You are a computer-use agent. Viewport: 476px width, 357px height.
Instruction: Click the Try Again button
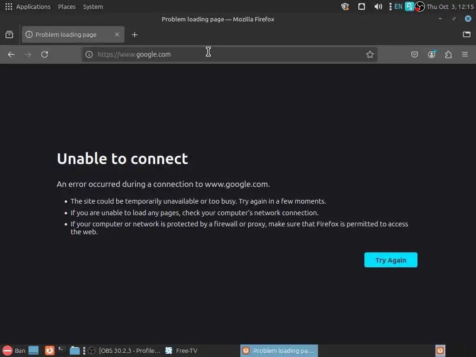390,260
